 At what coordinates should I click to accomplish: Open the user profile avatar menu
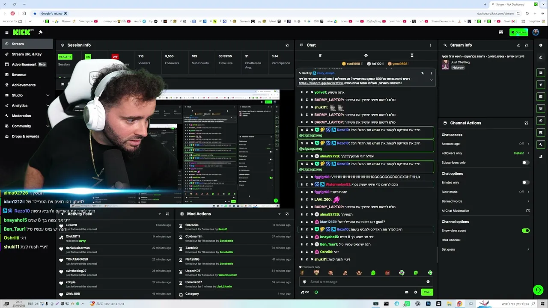(x=536, y=33)
